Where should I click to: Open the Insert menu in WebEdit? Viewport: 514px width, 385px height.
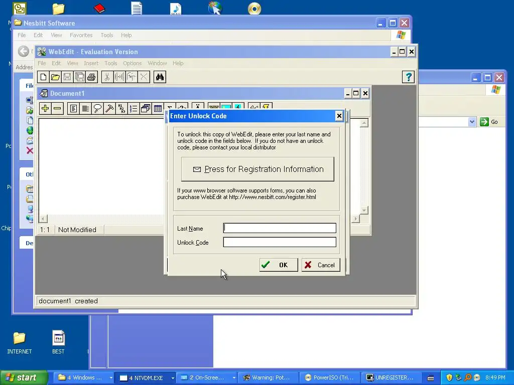tap(91, 63)
